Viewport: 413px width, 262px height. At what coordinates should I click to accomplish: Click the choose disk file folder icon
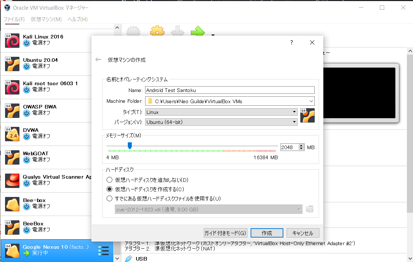click(310, 210)
